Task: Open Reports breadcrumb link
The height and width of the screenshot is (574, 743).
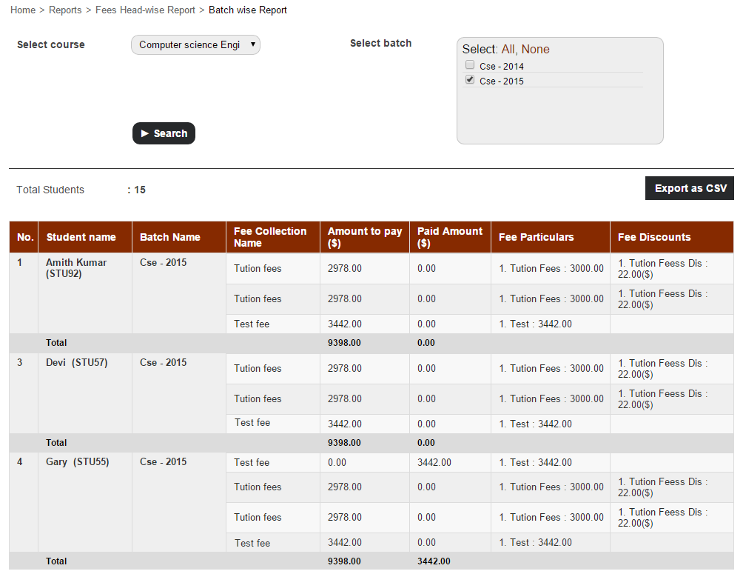Action: pyautogui.click(x=65, y=10)
